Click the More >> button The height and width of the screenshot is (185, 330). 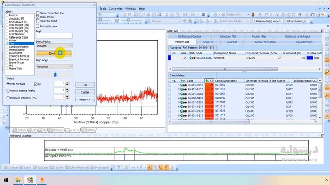pyautogui.click(x=85, y=99)
